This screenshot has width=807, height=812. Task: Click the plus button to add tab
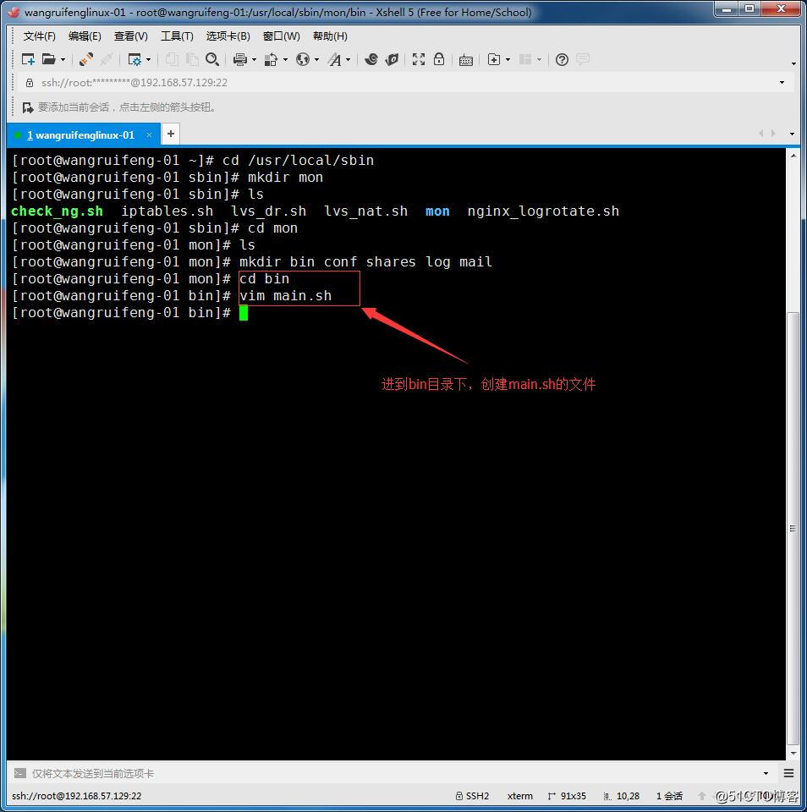[x=170, y=134]
